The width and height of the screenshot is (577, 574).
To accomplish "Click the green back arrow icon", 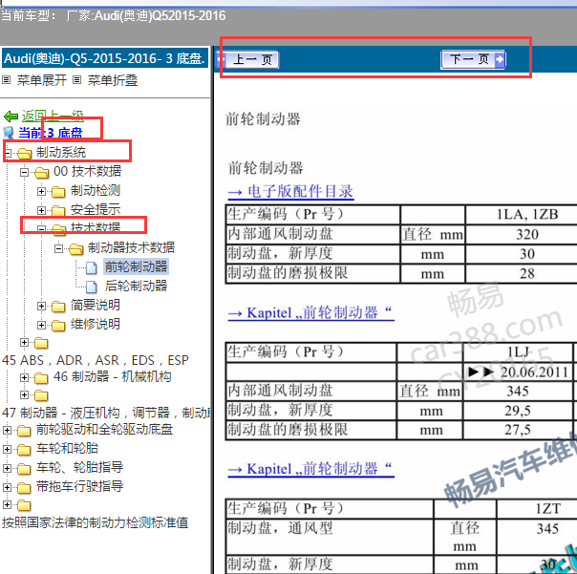I will (x=11, y=117).
